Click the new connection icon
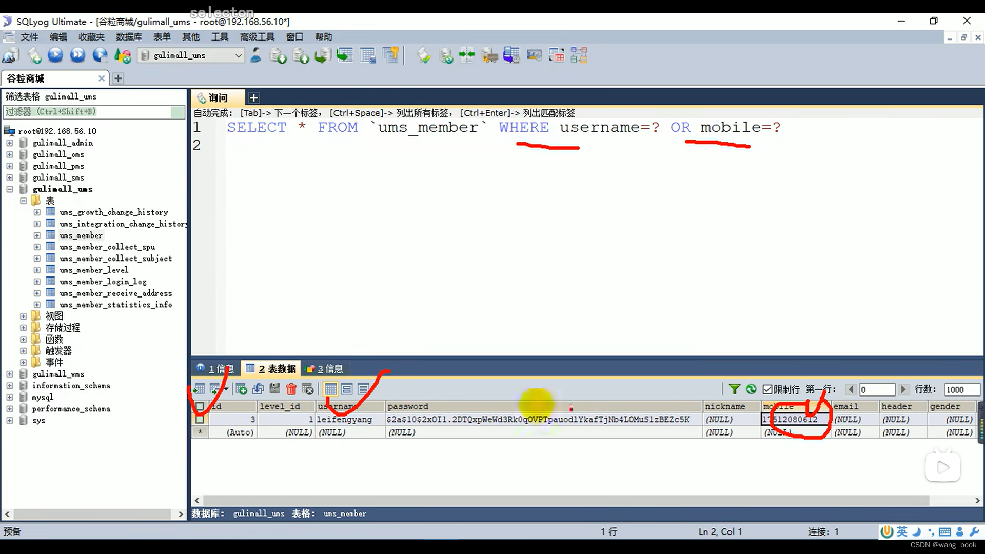This screenshot has height=554, width=985. pyautogui.click(x=11, y=55)
